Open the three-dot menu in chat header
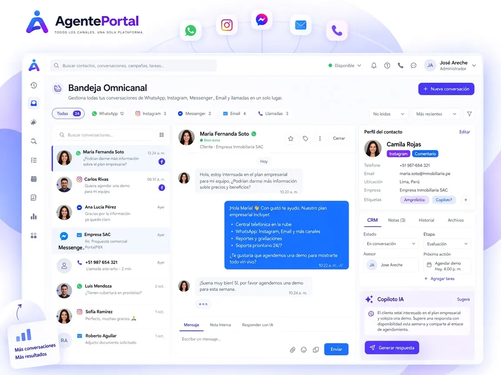501x375 pixels. [x=320, y=138]
